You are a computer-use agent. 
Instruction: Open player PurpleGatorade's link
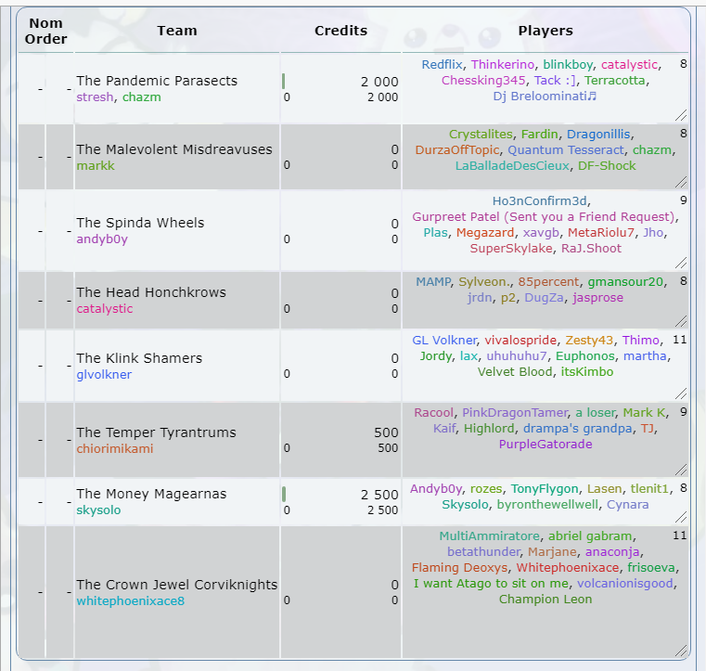click(546, 445)
